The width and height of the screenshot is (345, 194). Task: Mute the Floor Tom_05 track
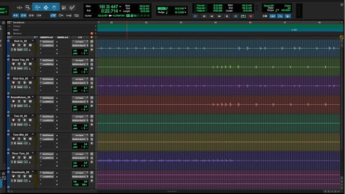pos(30,158)
